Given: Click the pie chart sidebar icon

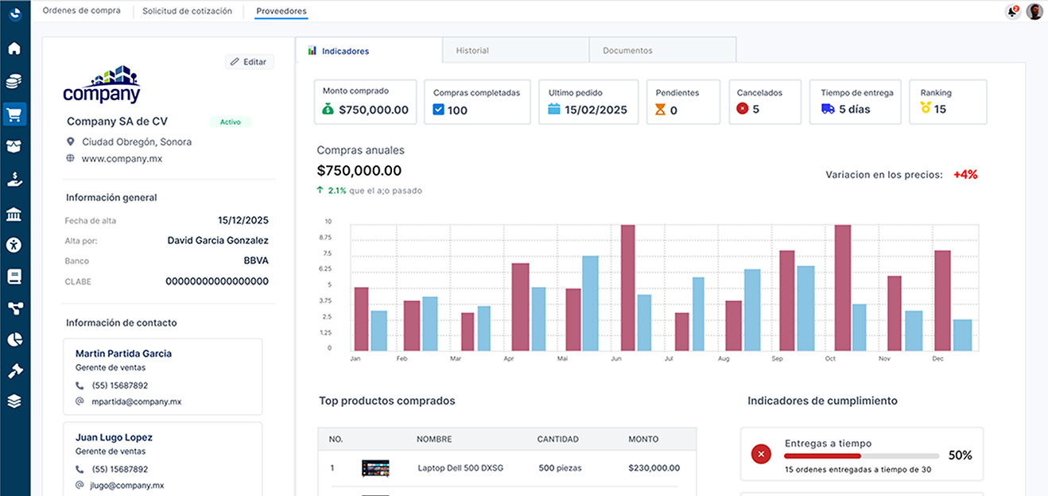Looking at the screenshot, I should pos(14,339).
